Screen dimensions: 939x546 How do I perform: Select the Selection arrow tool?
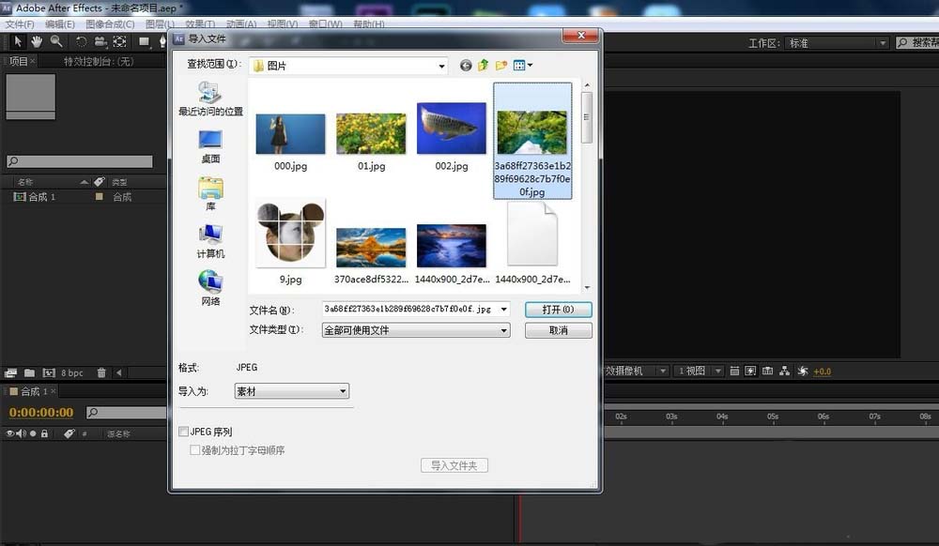[17, 41]
